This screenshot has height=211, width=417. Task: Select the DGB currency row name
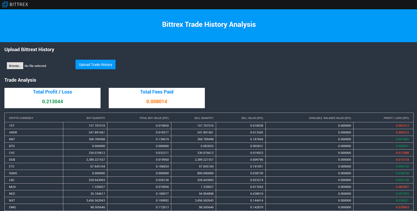coord(12,159)
